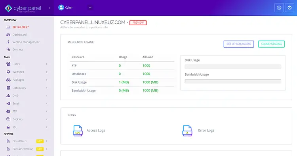
Task: Click the CloudLinux sidebar icon
Action: point(8,141)
